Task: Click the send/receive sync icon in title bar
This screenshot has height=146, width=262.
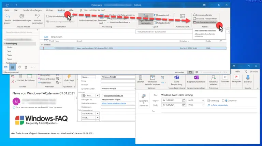Action: (x=7, y=5)
